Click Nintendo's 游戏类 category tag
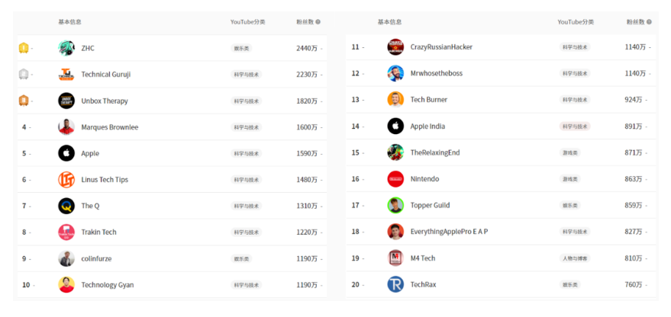Viewport: 671px width, 317px height. pos(569,179)
